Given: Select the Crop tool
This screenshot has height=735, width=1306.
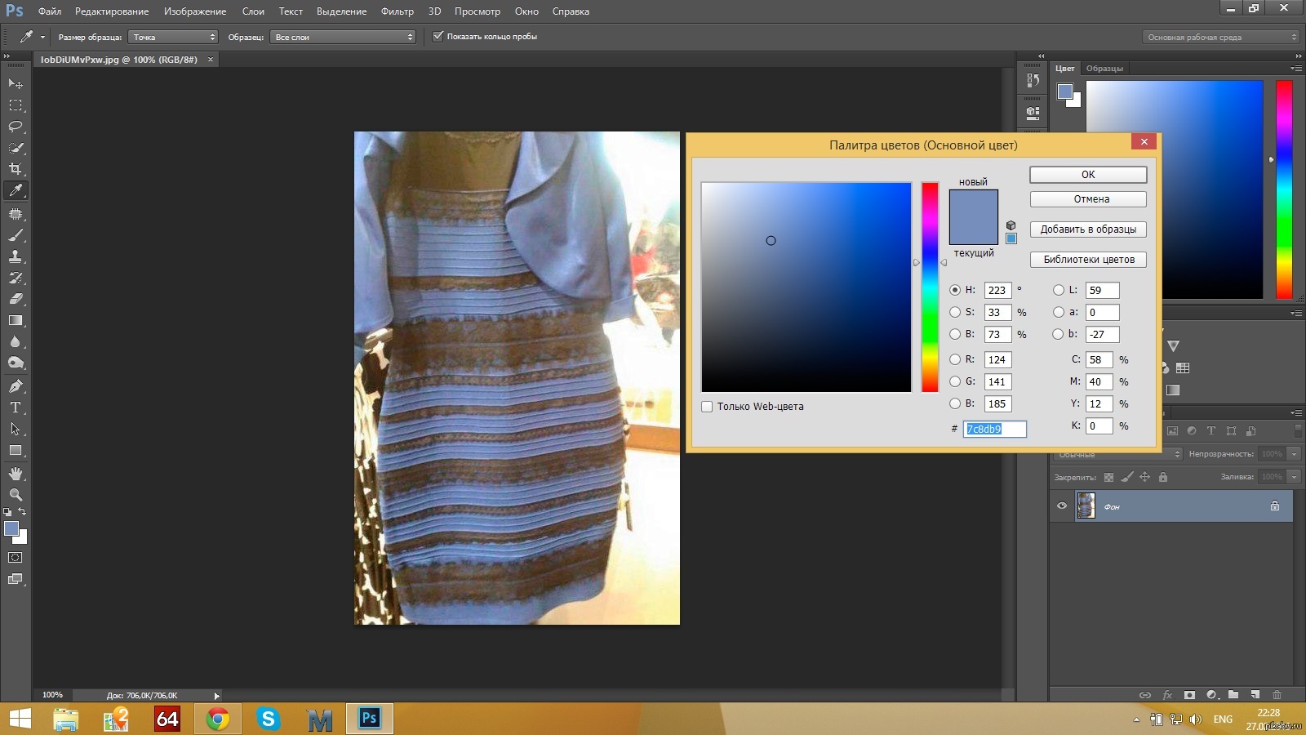Looking at the screenshot, I should point(16,169).
